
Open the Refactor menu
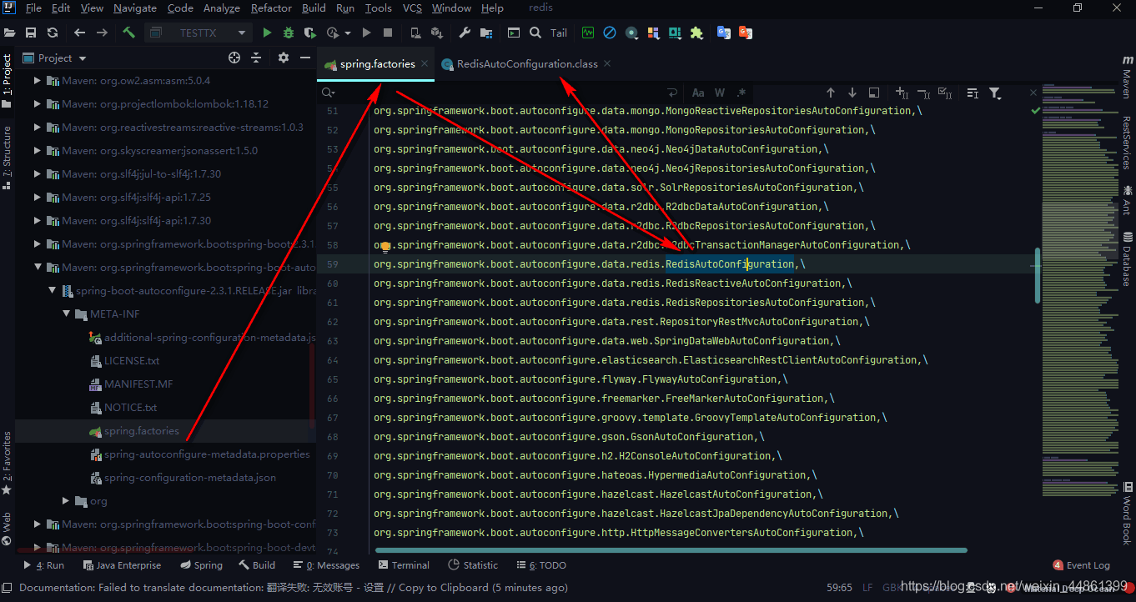[x=271, y=8]
